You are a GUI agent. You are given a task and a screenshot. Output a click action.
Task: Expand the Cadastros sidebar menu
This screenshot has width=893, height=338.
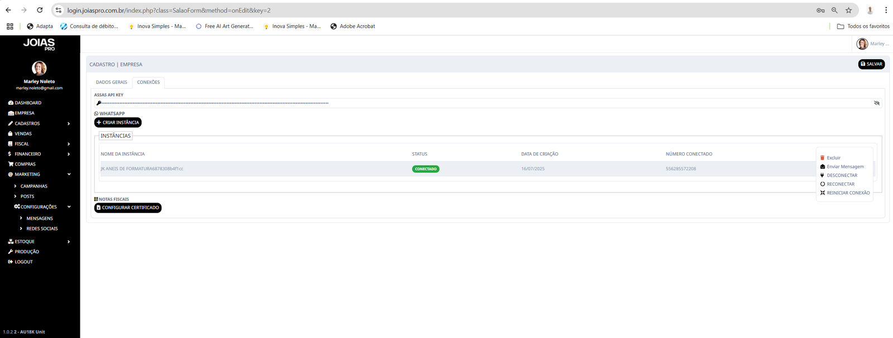(69, 124)
